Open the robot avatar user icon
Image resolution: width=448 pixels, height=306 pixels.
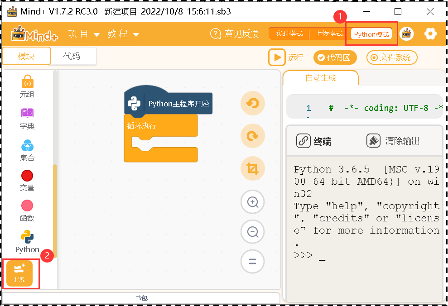(x=407, y=33)
